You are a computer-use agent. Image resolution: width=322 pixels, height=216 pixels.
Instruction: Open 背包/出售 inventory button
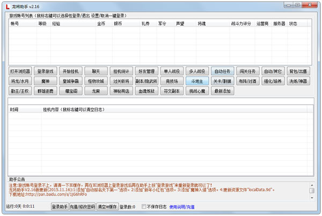coord(298,71)
